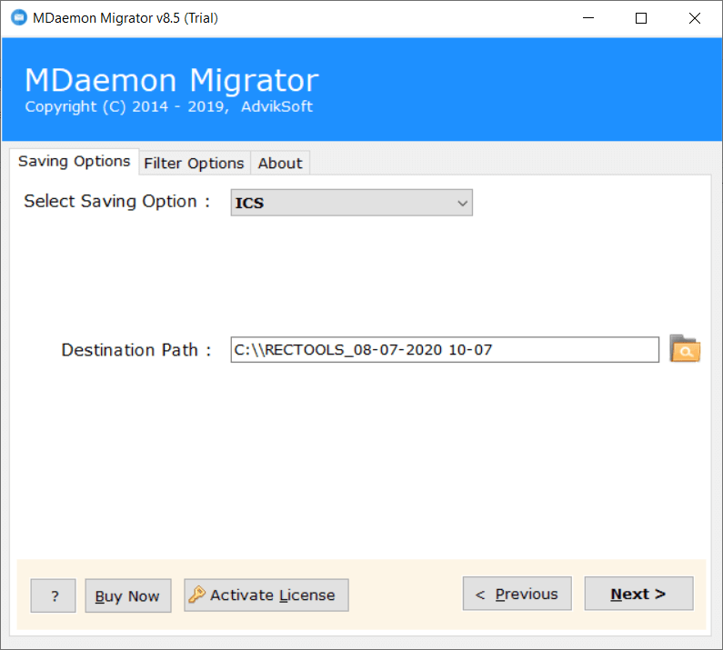Go back with the Previous button
This screenshot has width=723, height=650.
click(x=517, y=594)
